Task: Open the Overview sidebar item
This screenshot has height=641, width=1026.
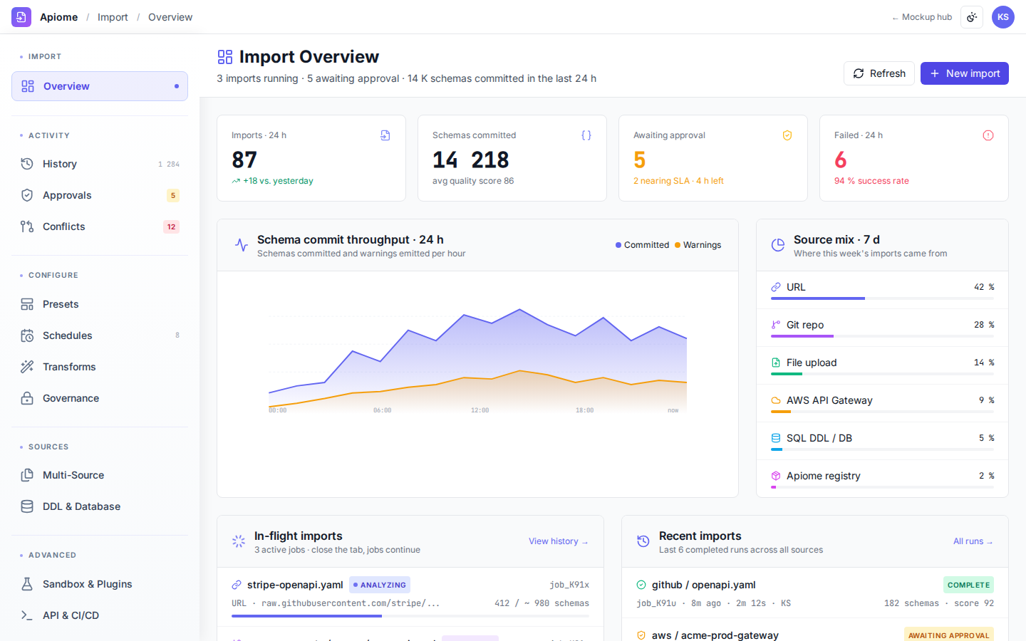Action: (x=100, y=86)
